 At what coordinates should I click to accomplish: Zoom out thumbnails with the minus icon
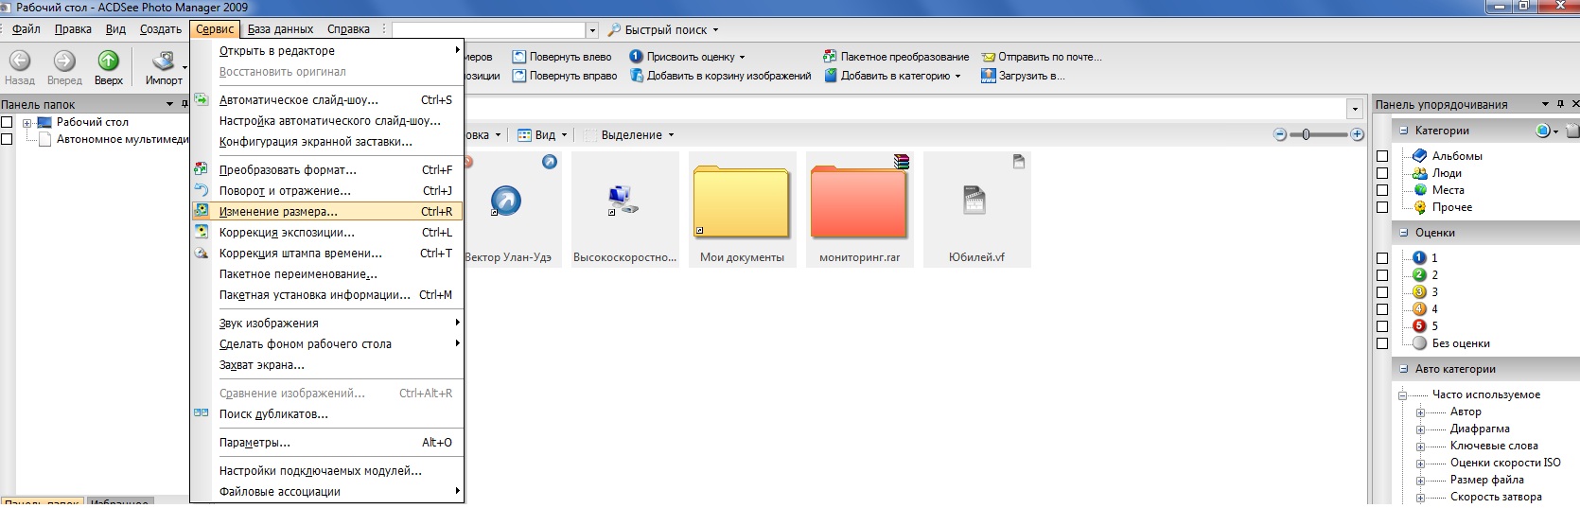(x=1280, y=134)
